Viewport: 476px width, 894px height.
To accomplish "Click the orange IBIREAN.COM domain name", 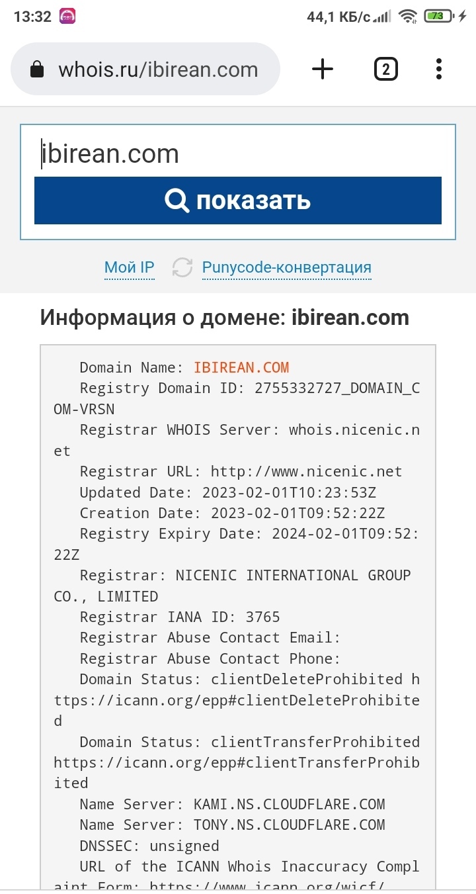I will coord(241,367).
